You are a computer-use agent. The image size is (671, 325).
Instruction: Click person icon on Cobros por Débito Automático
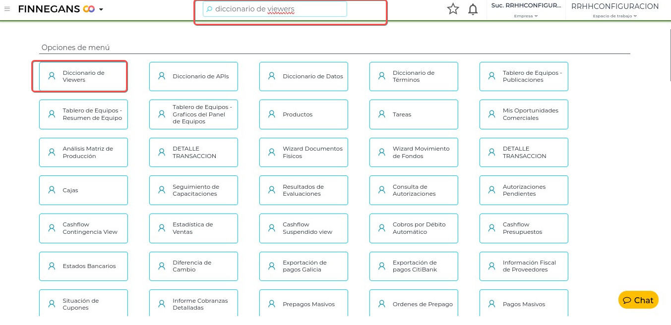pos(382,228)
